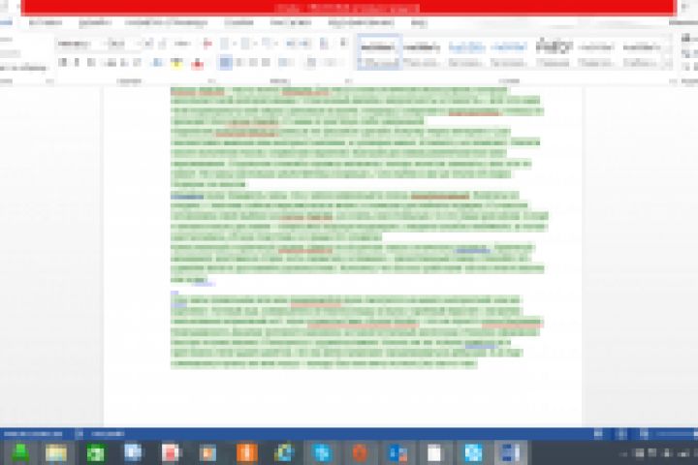Click the Sort button in Paragraph group
This screenshot has width=698, height=465.
(x=324, y=44)
